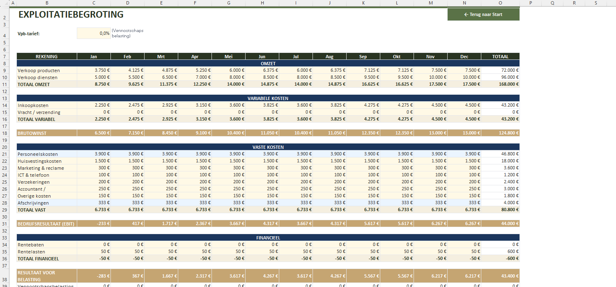616x287 pixels.
Task: Click the FINANCIEEL section banner
Action: tap(268, 237)
